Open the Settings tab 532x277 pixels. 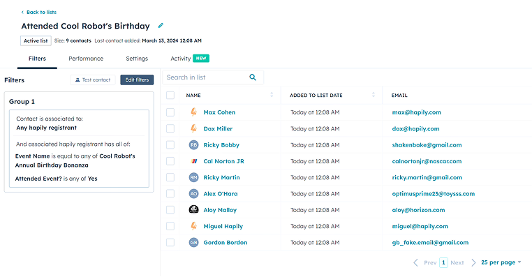point(137,59)
